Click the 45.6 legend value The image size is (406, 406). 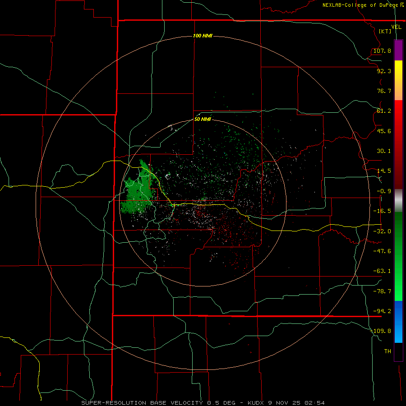384,131
